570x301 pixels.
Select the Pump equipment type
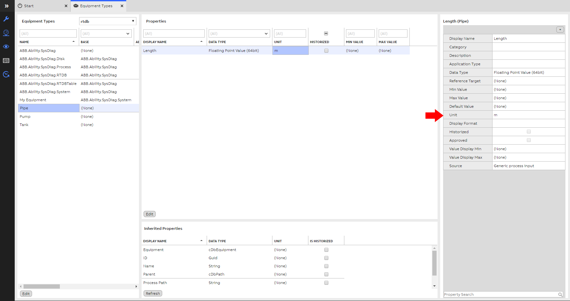point(25,117)
